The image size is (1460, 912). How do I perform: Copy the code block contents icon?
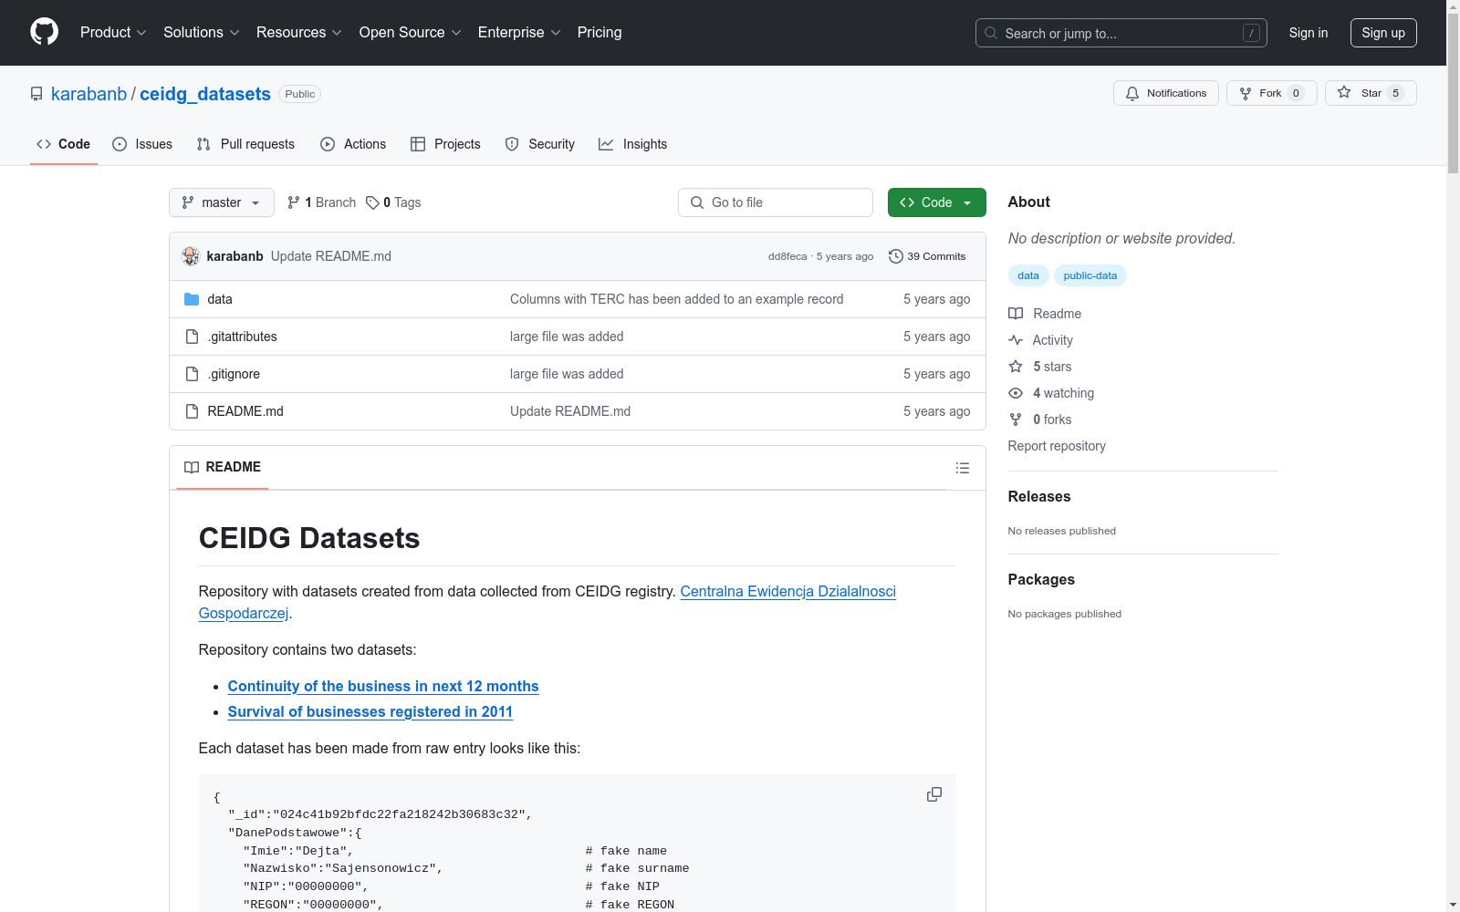click(x=934, y=794)
